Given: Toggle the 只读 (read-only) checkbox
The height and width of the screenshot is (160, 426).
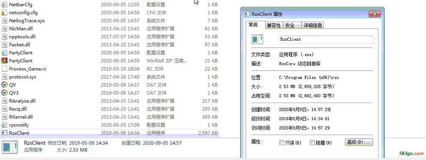Looking at the screenshot, I should tap(282, 143).
